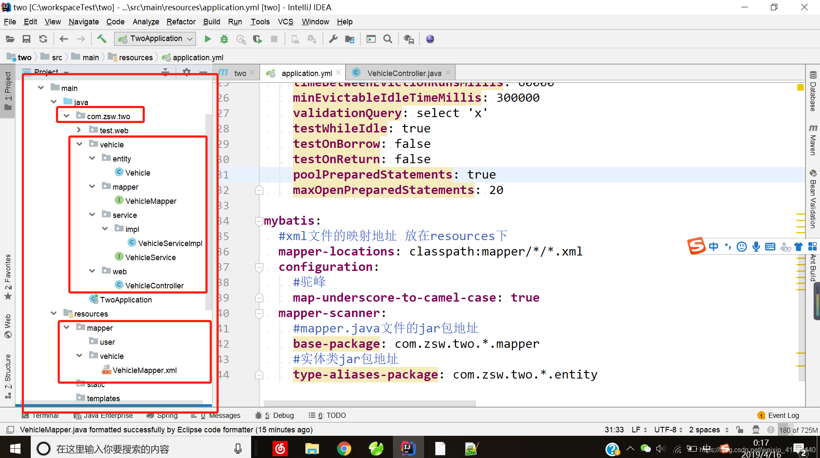Viewport: 820px width, 458px height.
Task: Open the Maven tool window
Action: (x=813, y=139)
